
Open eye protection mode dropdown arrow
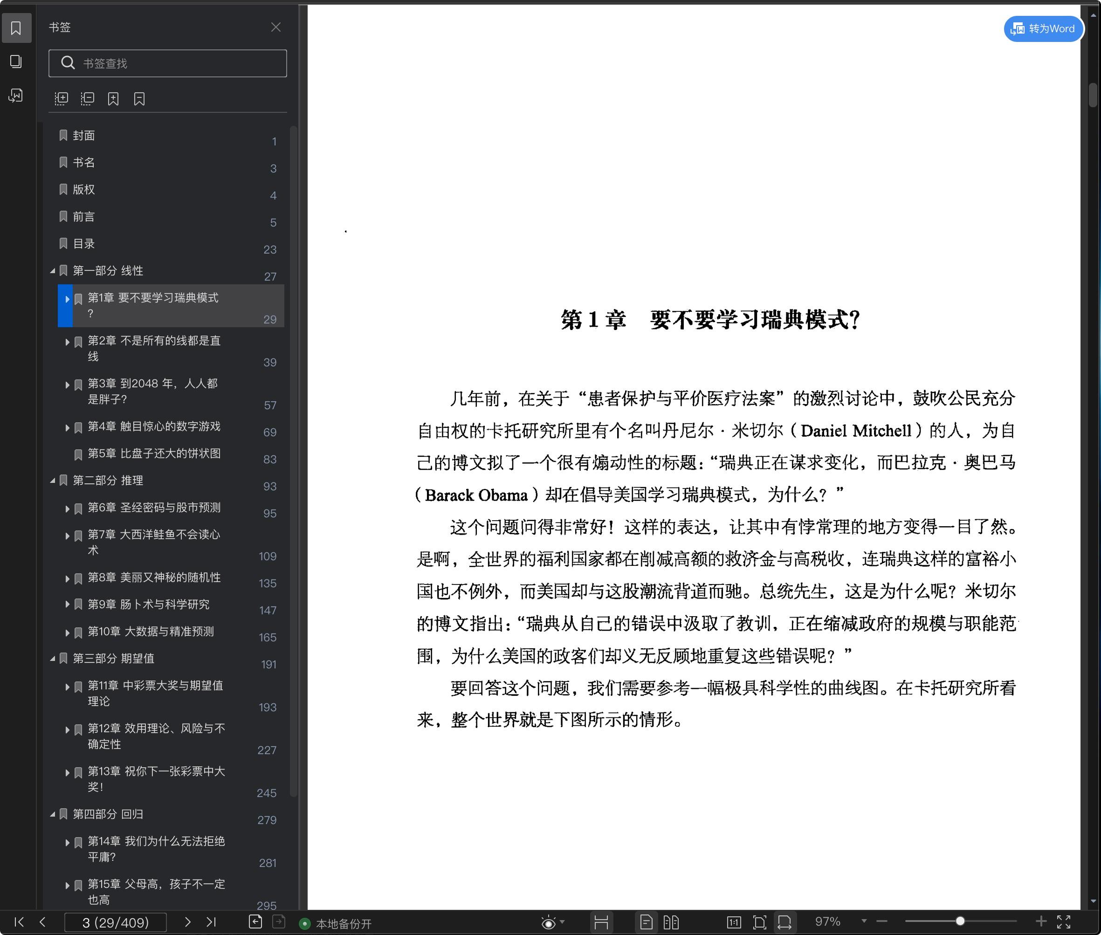pos(563,922)
